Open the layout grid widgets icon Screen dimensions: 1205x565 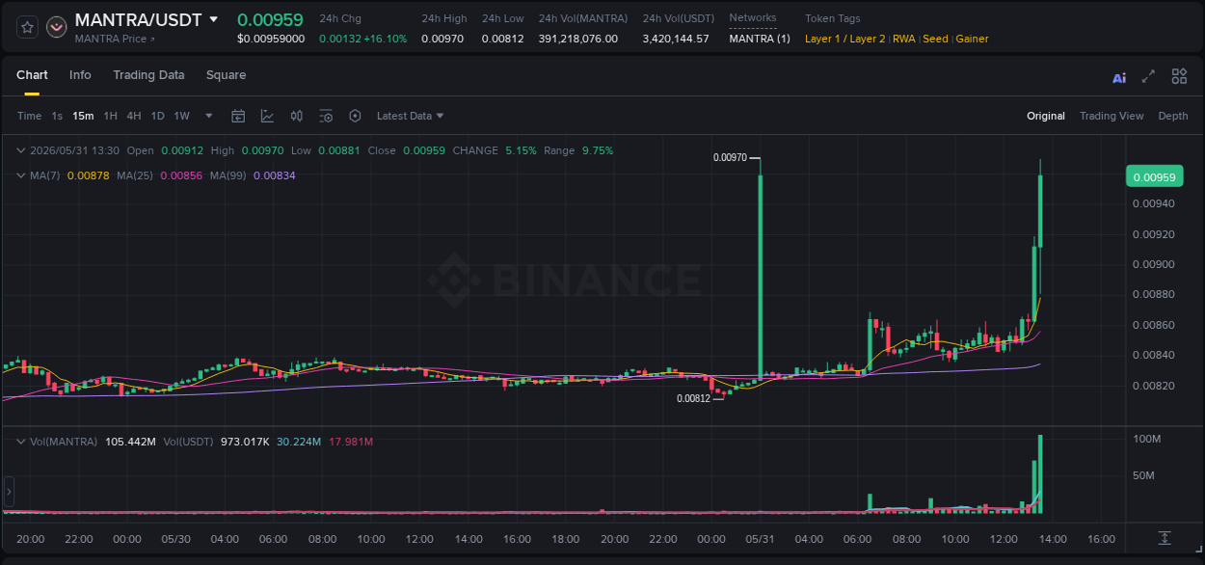(1179, 76)
